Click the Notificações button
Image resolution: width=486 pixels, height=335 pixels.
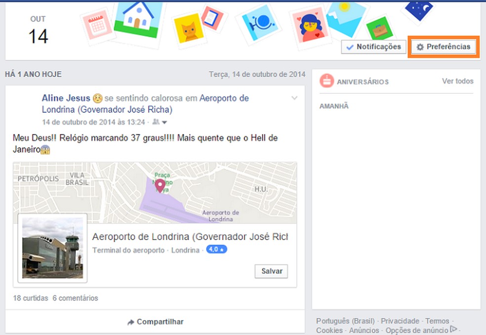click(373, 47)
